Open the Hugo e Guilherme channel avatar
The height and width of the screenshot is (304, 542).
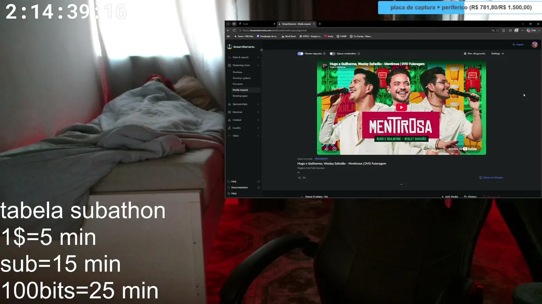click(x=325, y=65)
